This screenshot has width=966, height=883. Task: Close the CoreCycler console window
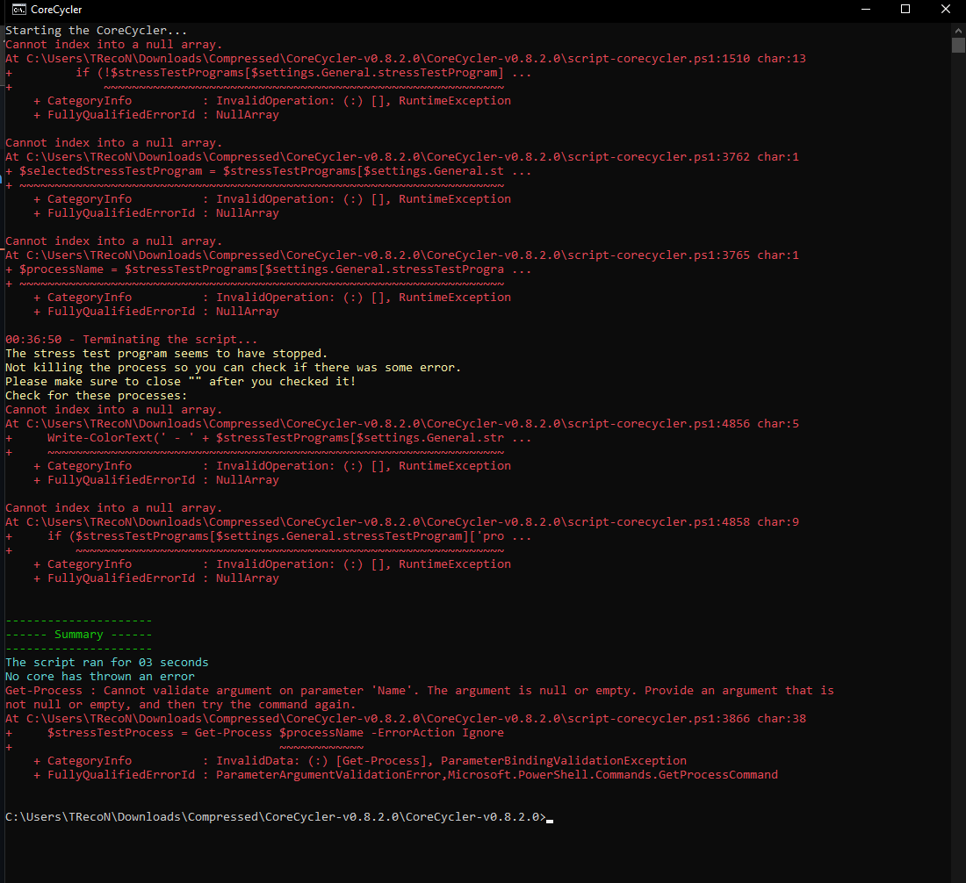tap(946, 10)
